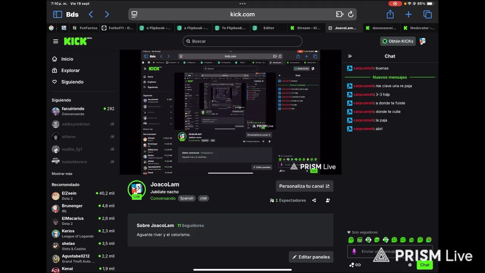Click the chat message 'buenas'
Screen dimensions: 485x273
pyautogui.click(x=382, y=68)
